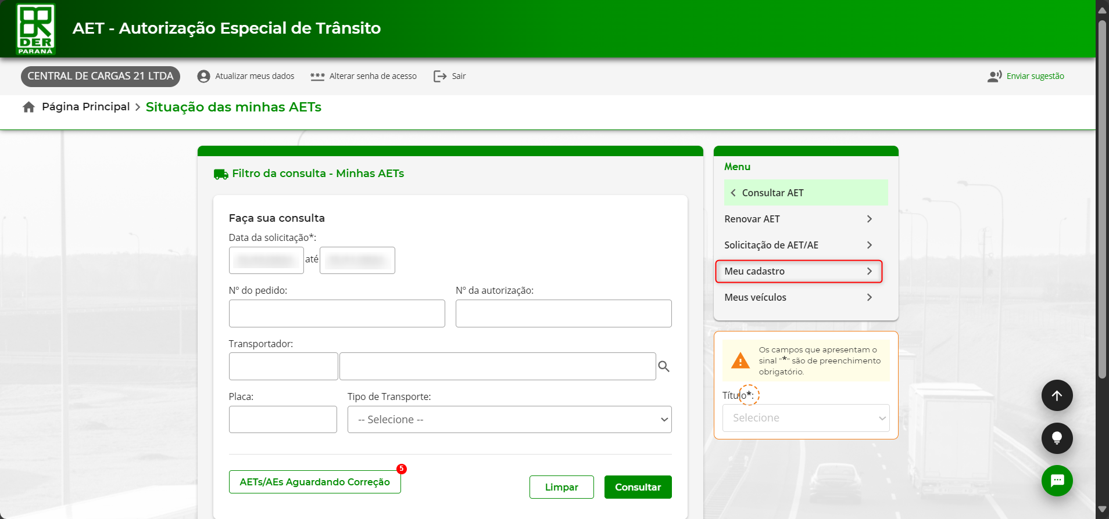Click Atualizar meus dados link
The width and height of the screenshot is (1109, 519).
(254, 76)
